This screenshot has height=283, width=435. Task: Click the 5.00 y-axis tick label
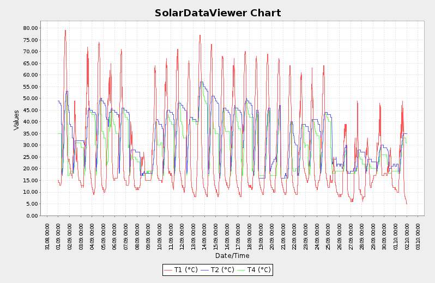click(32, 204)
